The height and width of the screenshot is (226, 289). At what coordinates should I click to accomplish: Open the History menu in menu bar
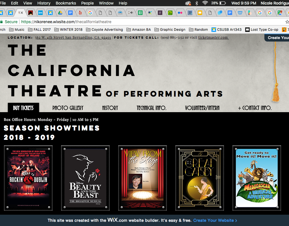[44, 3]
